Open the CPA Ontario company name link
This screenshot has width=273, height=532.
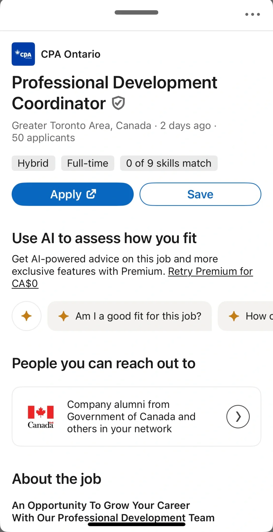[x=71, y=54]
